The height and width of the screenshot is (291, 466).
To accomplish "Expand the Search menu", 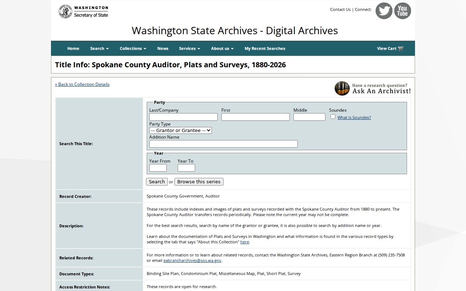I will tap(99, 48).
